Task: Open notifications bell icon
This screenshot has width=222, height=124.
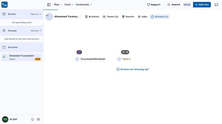Action: (x=32, y=119)
